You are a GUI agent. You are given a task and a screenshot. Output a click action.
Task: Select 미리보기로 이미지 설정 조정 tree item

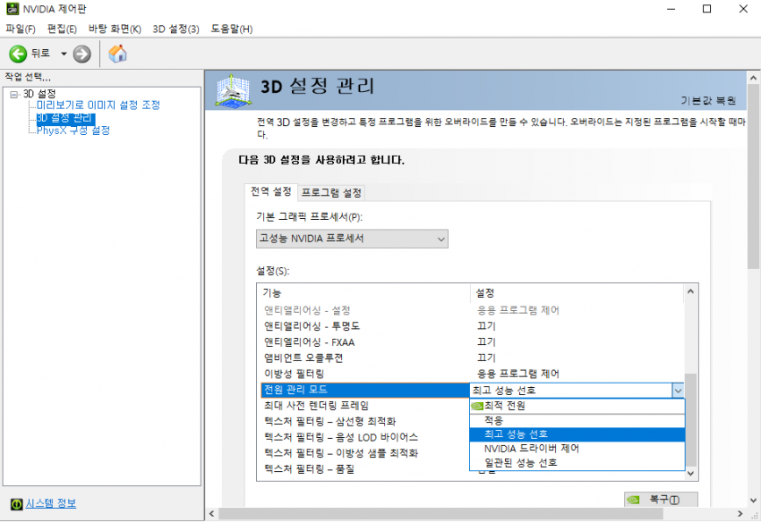coord(98,105)
